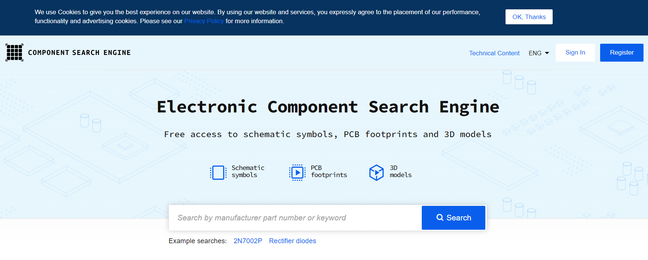Select the Schematic symbols label
This screenshot has height=260, width=648.
[x=248, y=171]
